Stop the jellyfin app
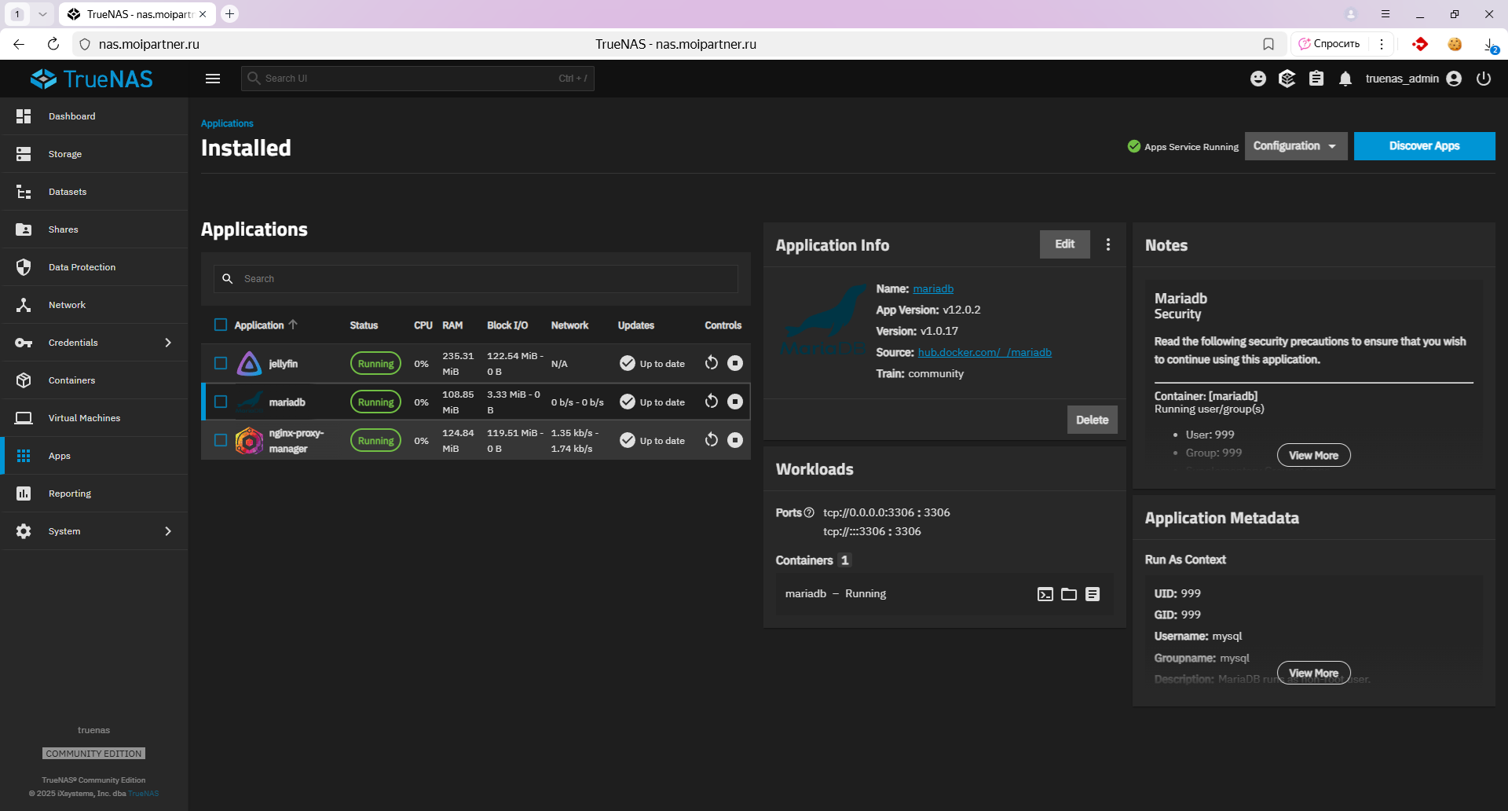The height and width of the screenshot is (811, 1508). [x=734, y=363]
